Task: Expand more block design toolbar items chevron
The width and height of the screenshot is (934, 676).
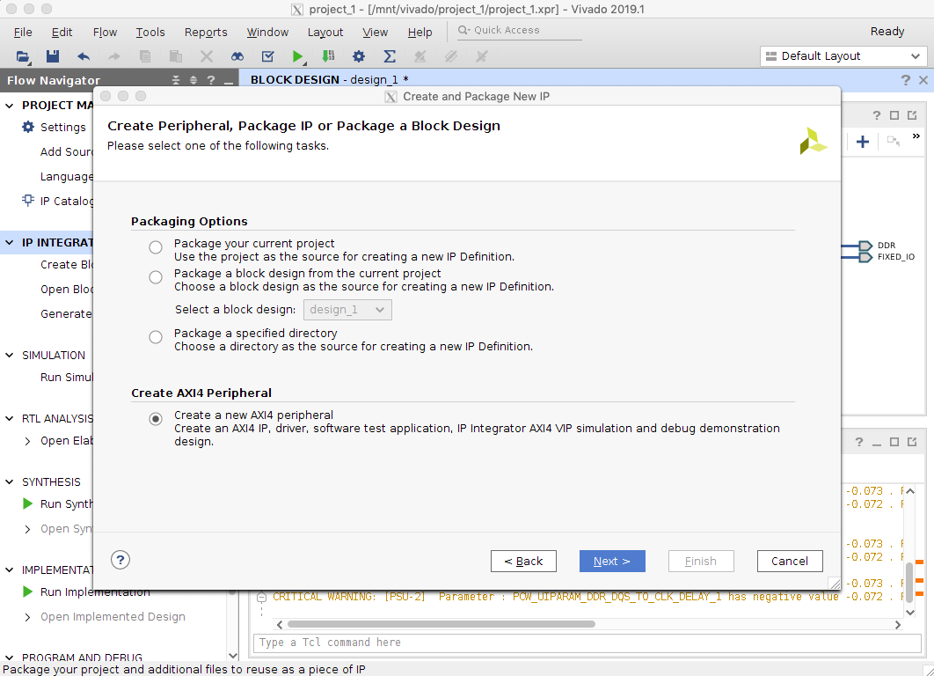Action: pos(916,136)
